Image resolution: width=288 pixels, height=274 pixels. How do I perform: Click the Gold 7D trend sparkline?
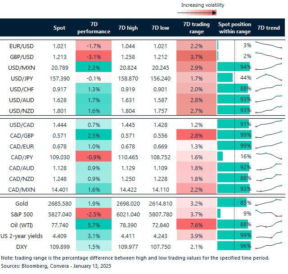[x=270, y=202]
